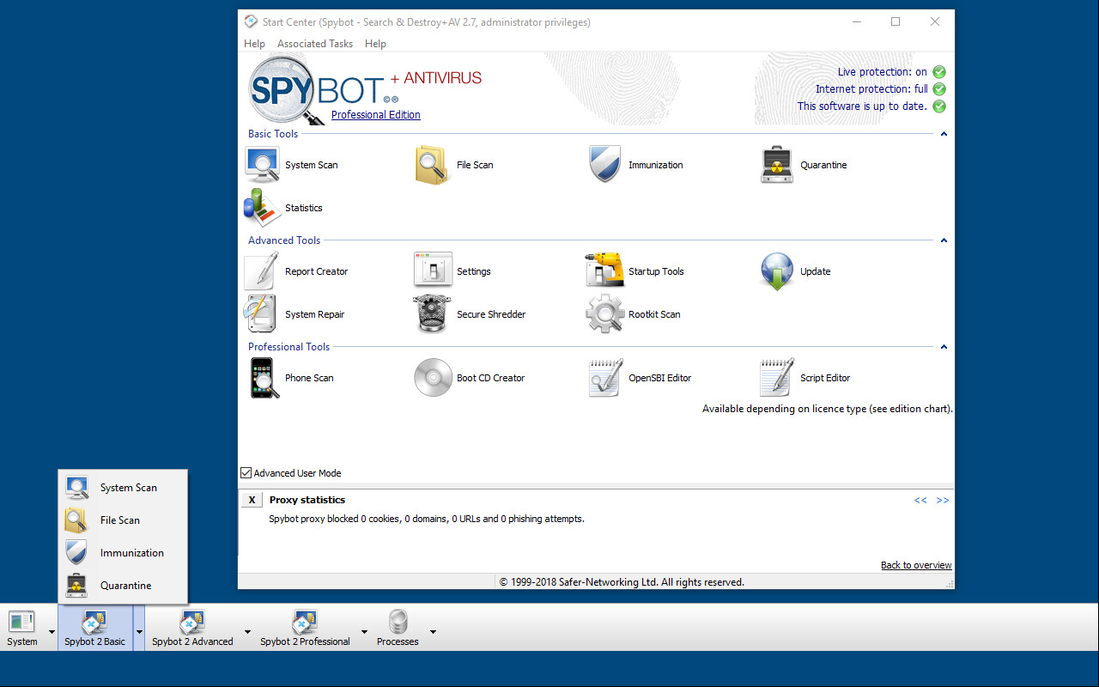Close the Proxy statistics panel with X
The width and height of the screenshot is (1099, 687).
point(252,500)
